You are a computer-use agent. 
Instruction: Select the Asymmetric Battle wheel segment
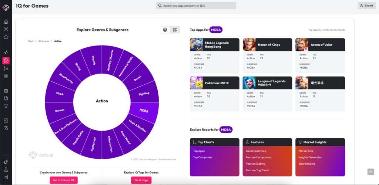click(126, 66)
